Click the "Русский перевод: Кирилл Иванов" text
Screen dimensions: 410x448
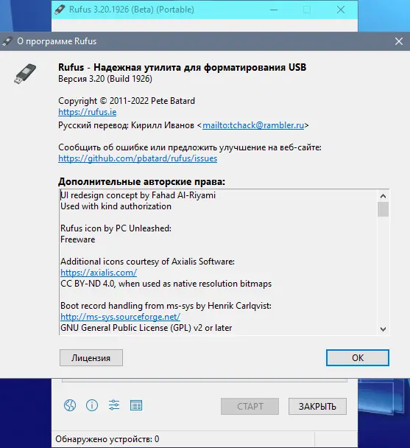pos(126,125)
